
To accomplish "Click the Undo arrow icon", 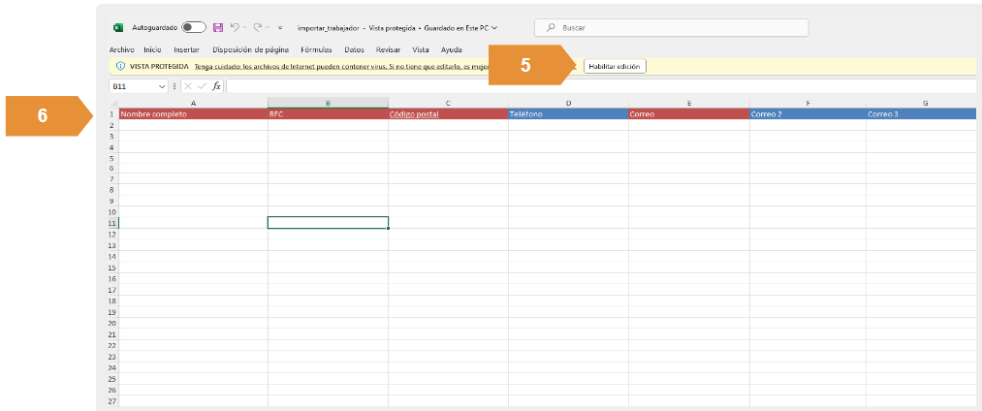I will [x=235, y=28].
